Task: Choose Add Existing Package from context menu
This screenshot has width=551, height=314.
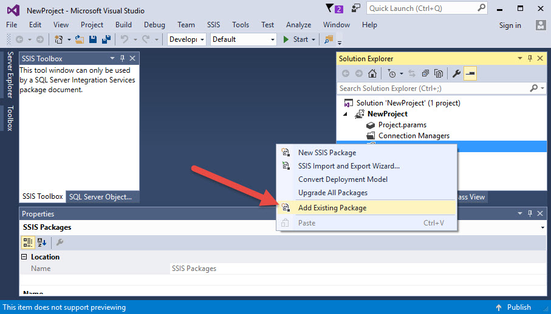Action: click(332, 208)
